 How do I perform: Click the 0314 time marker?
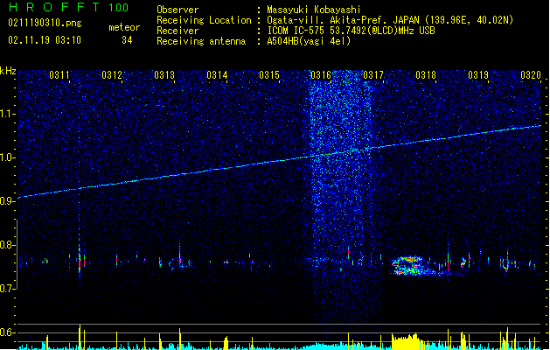pyautogui.click(x=217, y=75)
